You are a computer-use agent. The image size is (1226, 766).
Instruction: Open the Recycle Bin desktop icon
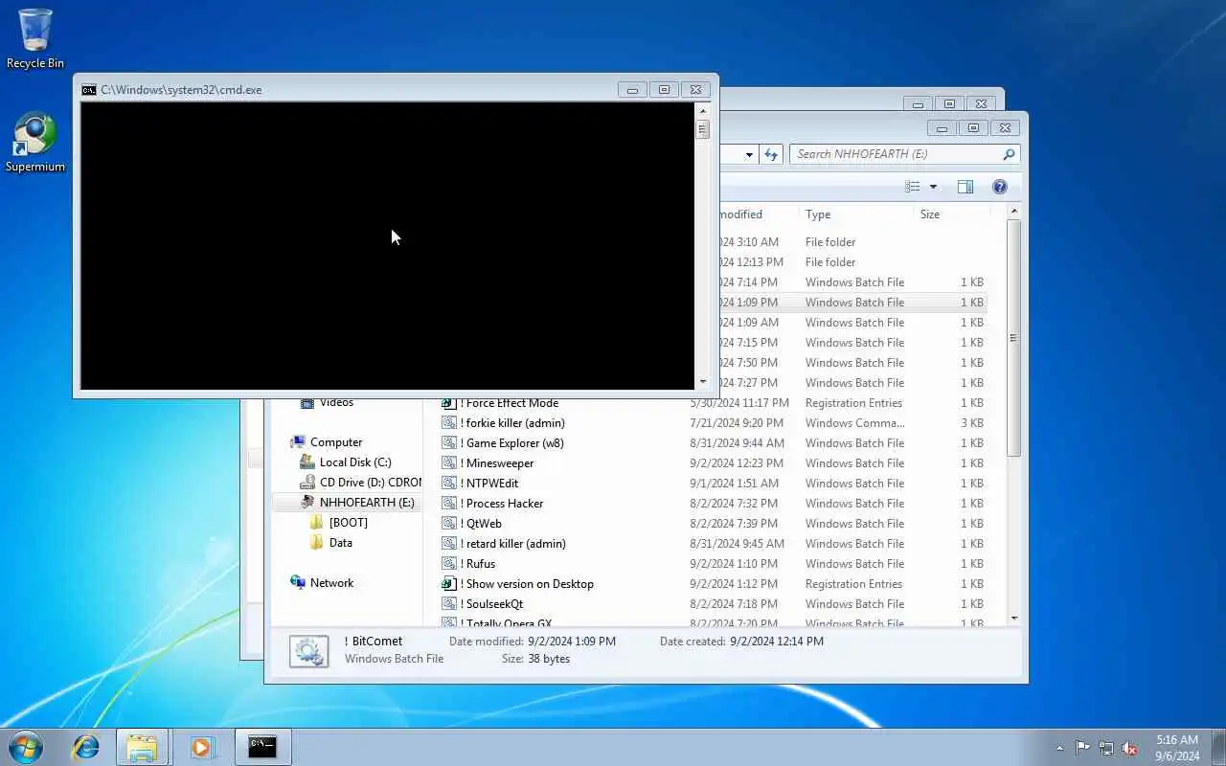35,38
